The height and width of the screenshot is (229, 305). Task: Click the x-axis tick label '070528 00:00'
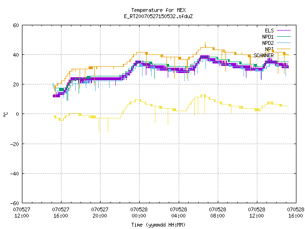point(139,213)
